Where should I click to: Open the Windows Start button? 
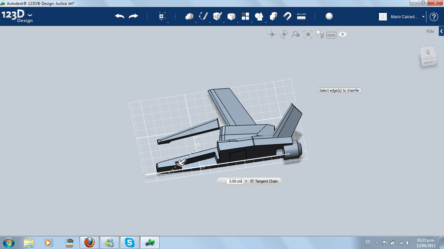(x=8, y=242)
